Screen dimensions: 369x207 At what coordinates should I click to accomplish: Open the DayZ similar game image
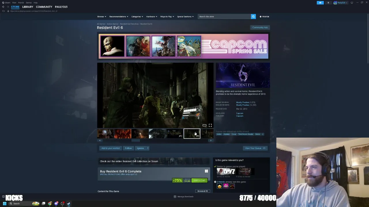click(x=226, y=172)
